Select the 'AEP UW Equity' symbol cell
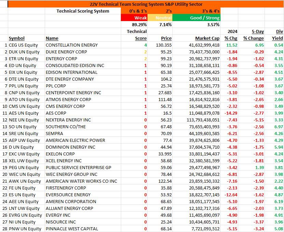This screenshot has width=284, height=232. click(26, 140)
